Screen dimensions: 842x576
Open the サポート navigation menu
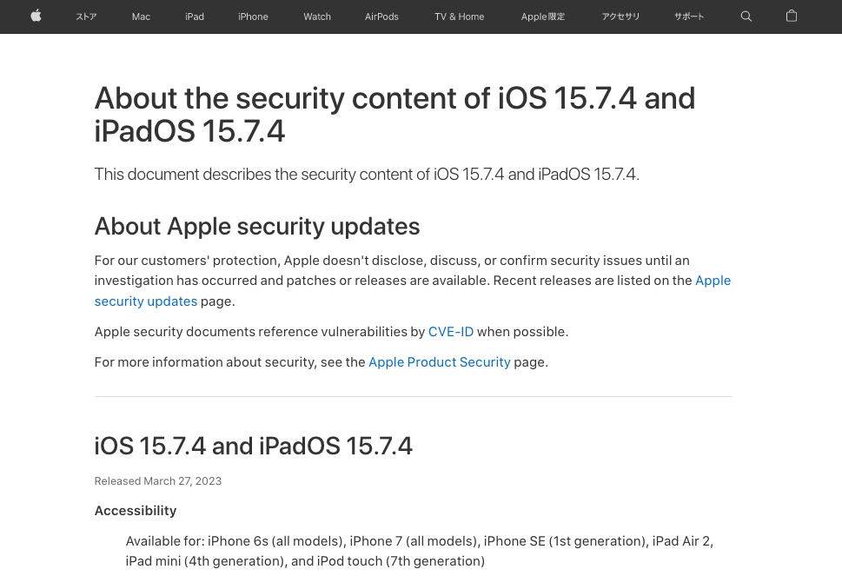pos(688,17)
